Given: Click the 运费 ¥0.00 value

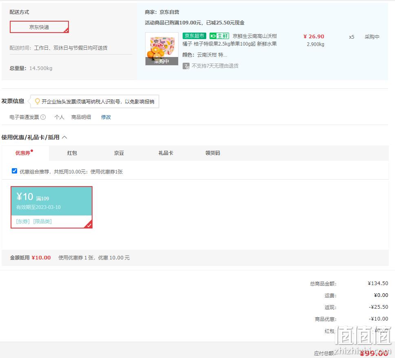Looking at the screenshot, I should 381,295.
